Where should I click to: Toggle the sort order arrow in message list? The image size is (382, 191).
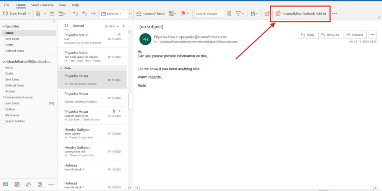point(123,26)
